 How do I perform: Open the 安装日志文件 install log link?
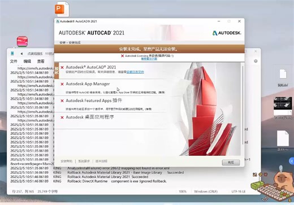click(135, 72)
